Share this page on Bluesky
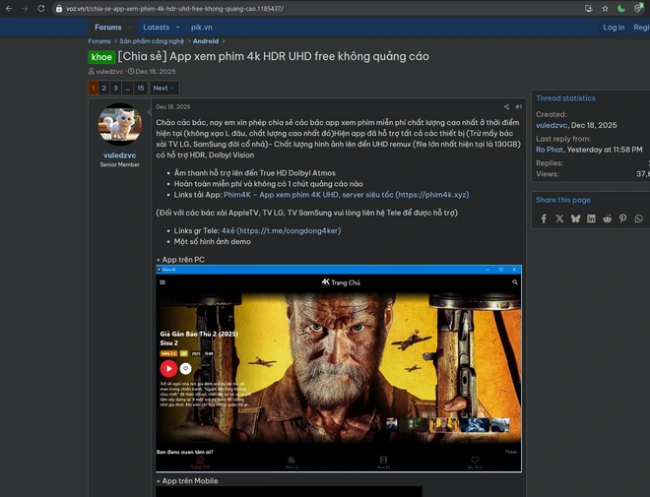The image size is (650, 497). tap(575, 218)
